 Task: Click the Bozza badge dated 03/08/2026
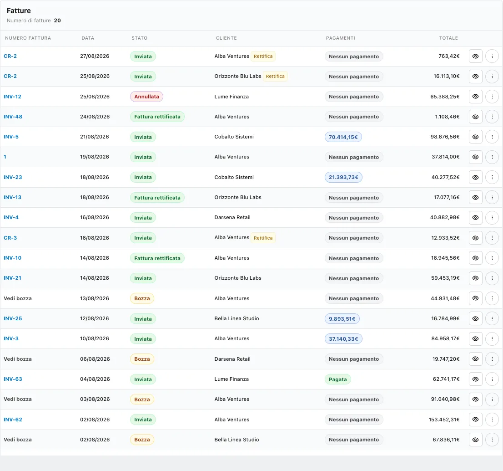point(142,399)
